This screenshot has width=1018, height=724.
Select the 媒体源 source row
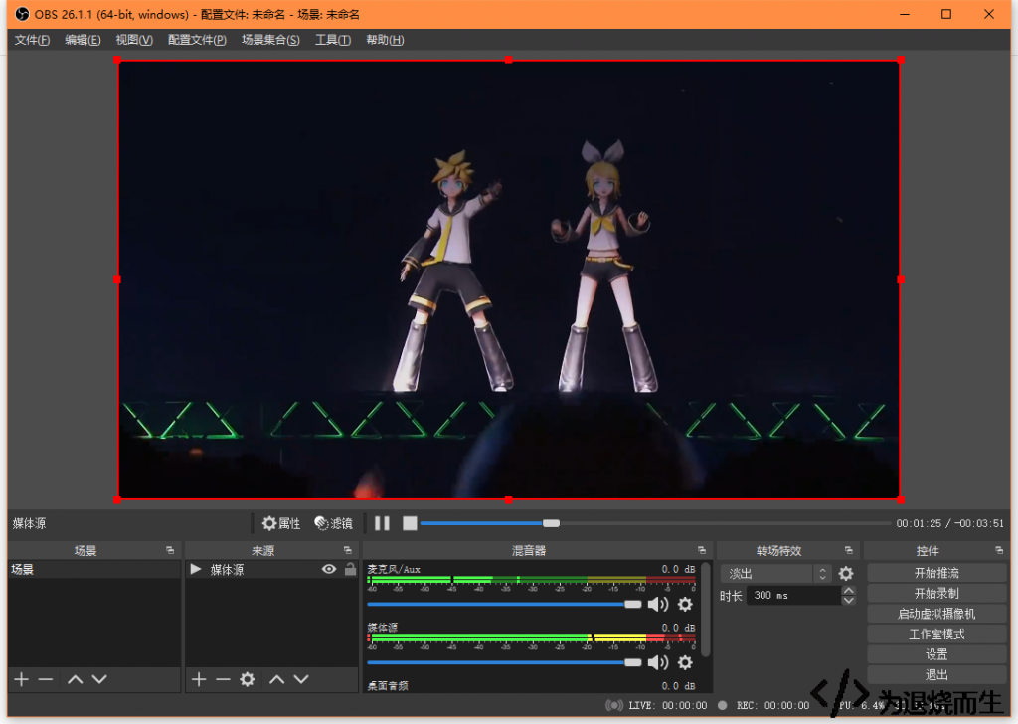271,570
